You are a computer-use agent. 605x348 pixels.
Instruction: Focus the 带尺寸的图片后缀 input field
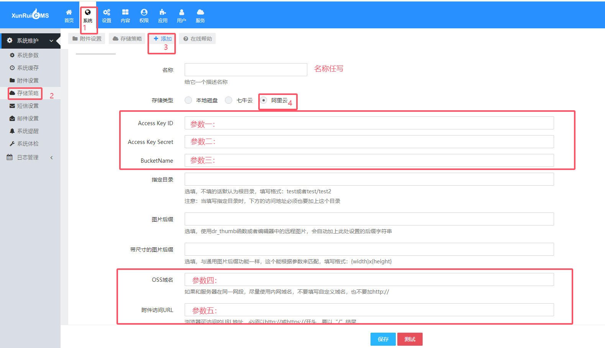369,249
